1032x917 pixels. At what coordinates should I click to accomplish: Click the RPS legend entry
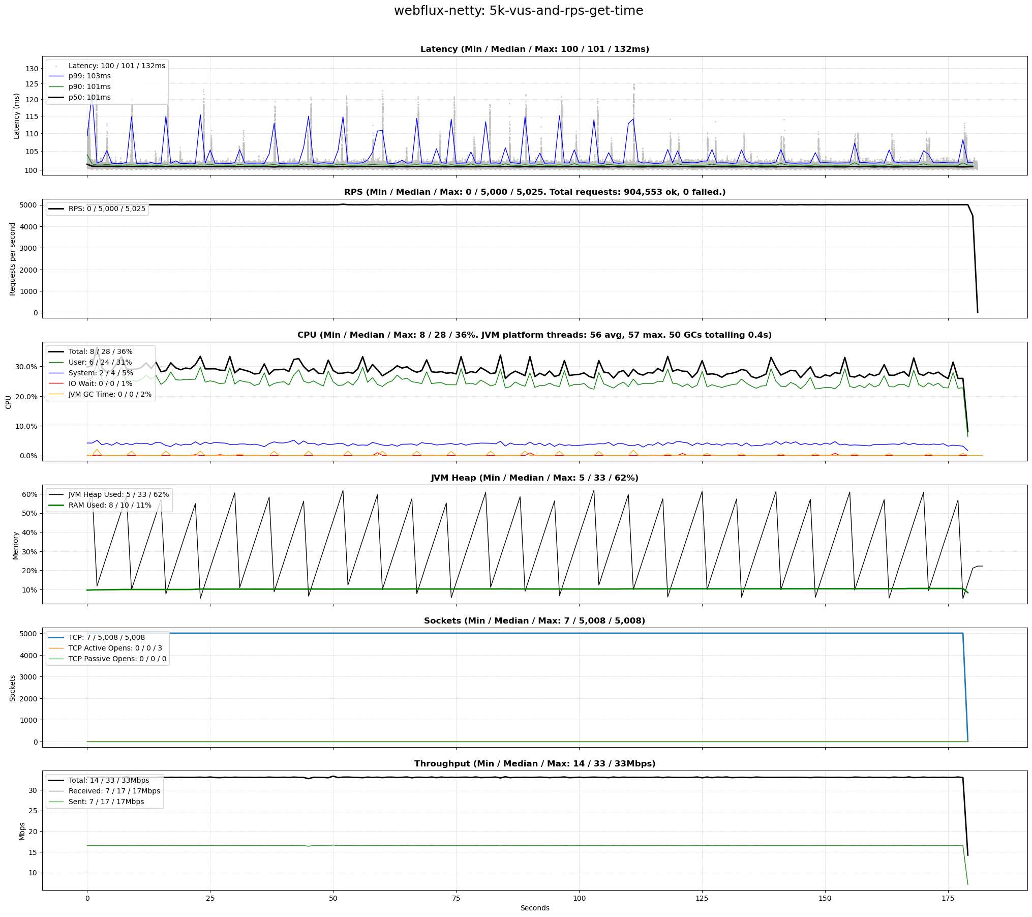107,209
